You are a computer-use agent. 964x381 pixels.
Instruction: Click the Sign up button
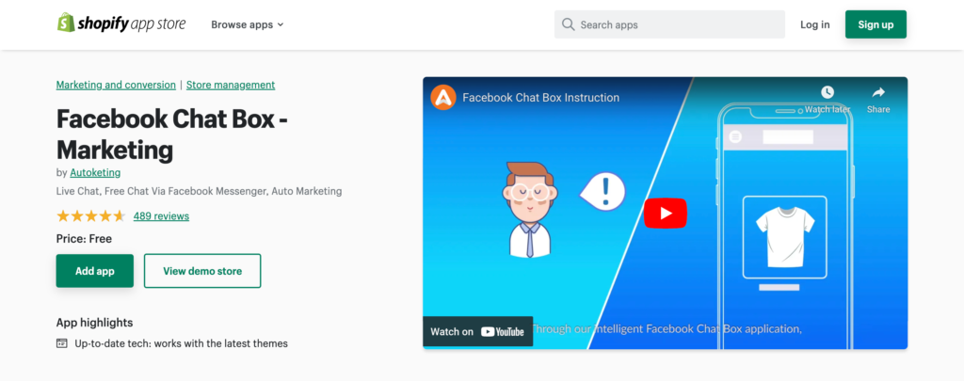point(876,24)
